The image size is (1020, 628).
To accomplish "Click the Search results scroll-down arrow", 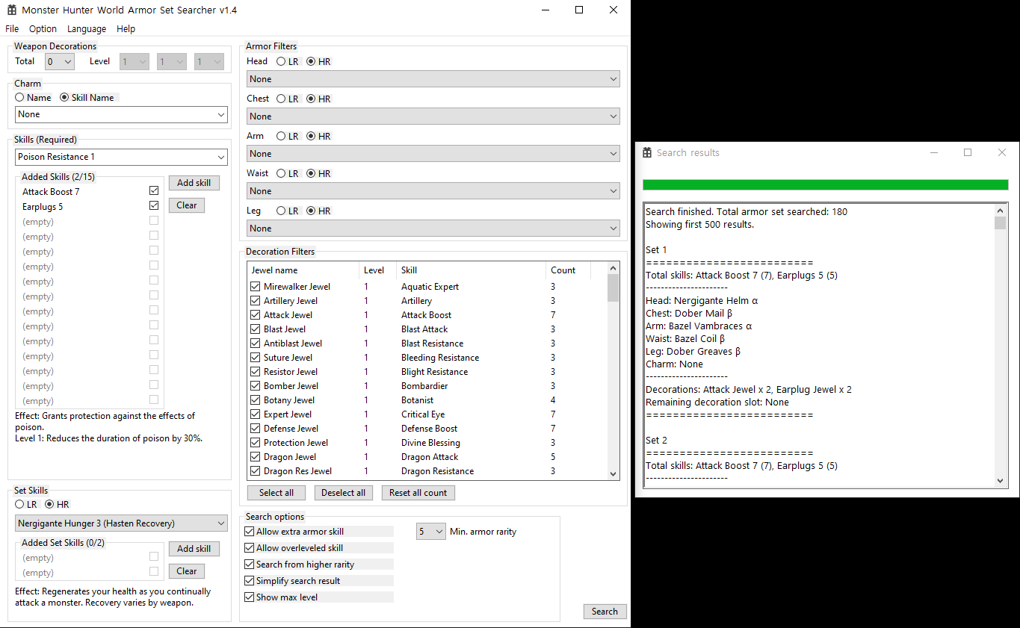I will 1001,482.
